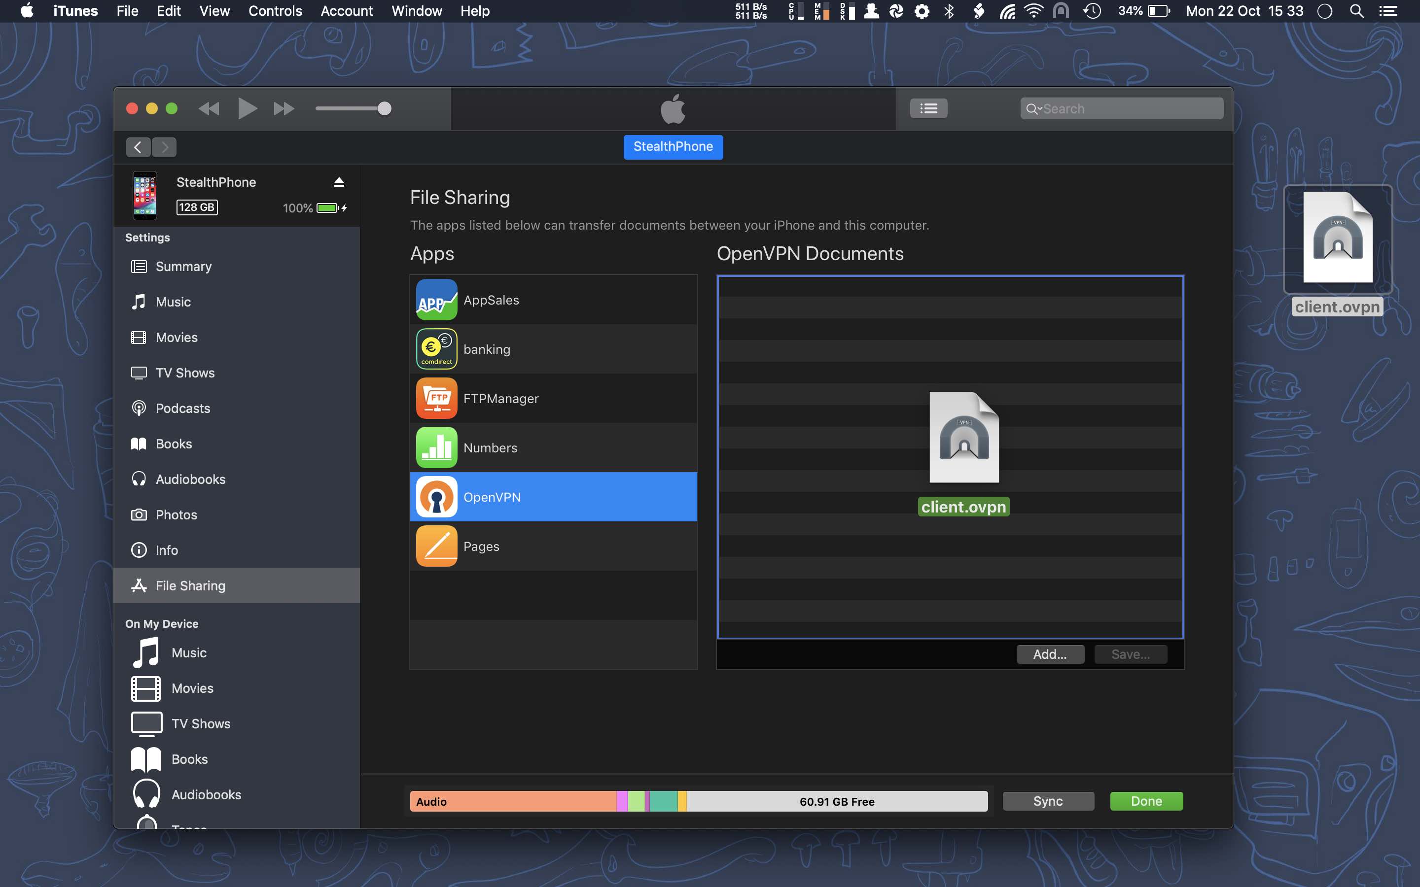Open the Apple menu
Screen dimensions: 1420x887
(27, 11)
